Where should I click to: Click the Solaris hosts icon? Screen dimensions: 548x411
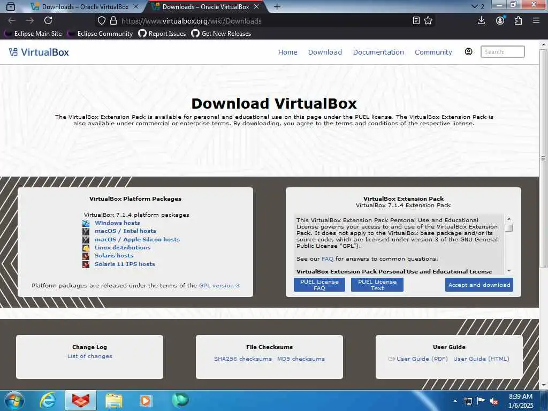86,256
